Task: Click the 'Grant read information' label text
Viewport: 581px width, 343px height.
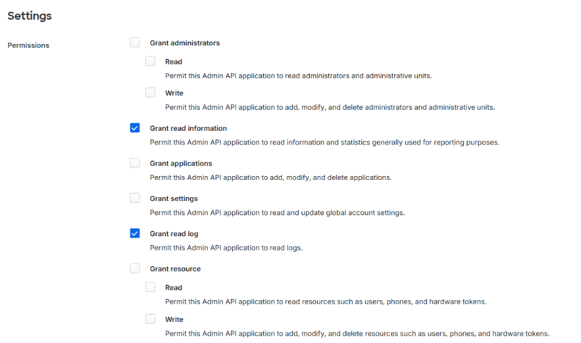Action: click(188, 128)
